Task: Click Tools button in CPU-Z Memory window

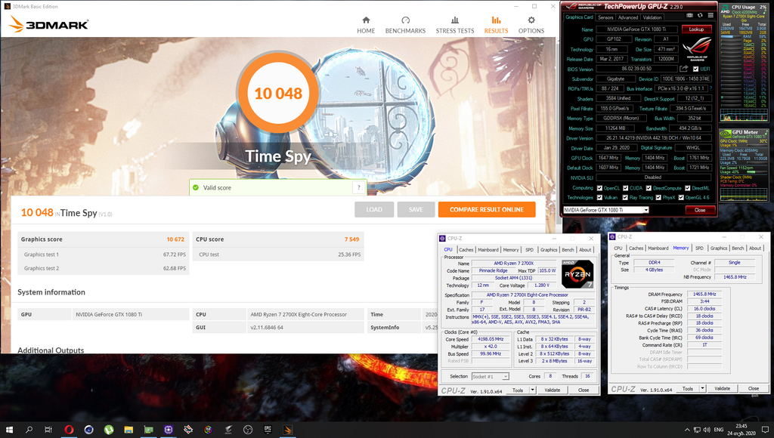Action: pos(688,388)
